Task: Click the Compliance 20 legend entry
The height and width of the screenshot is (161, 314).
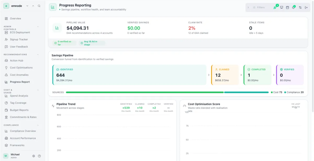Action: click(294, 92)
